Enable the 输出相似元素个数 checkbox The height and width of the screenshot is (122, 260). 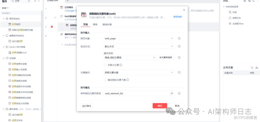tap(105, 80)
